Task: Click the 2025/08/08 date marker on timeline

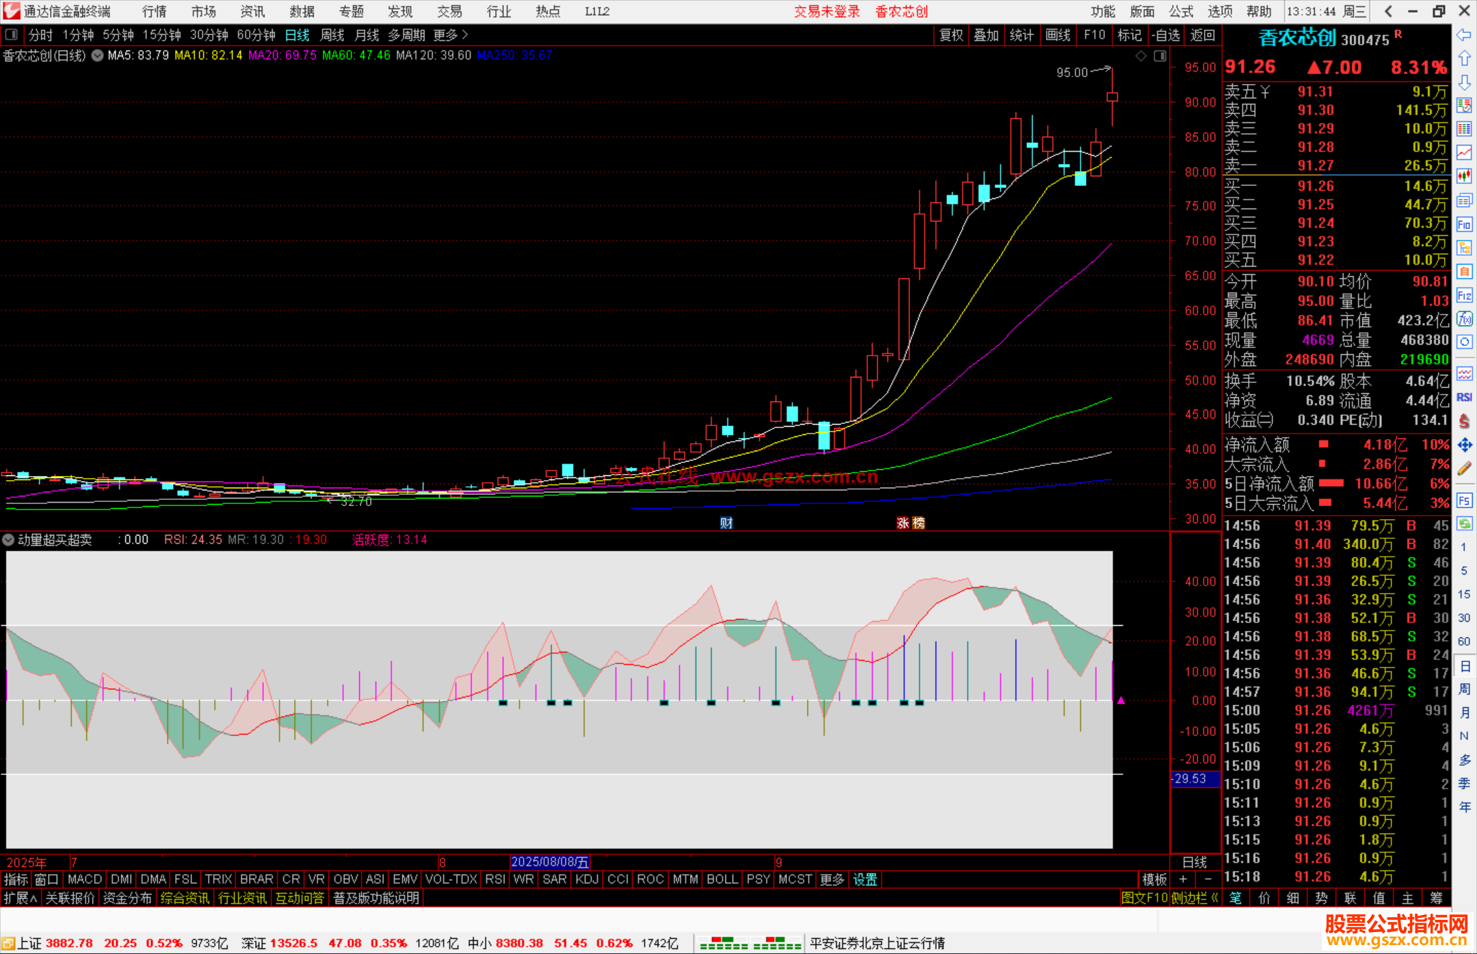Action: [549, 862]
